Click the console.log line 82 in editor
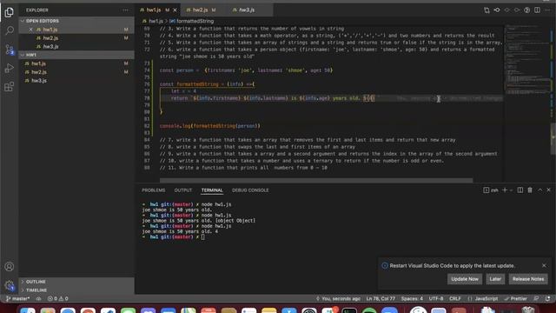 [210, 126]
